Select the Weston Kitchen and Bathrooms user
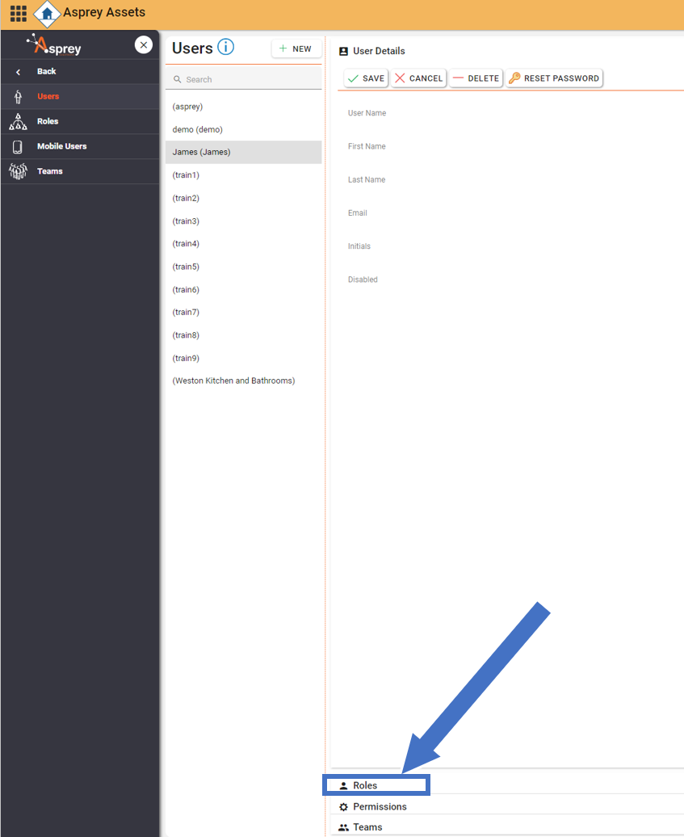684x837 pixels. click(x=233, y=381)
